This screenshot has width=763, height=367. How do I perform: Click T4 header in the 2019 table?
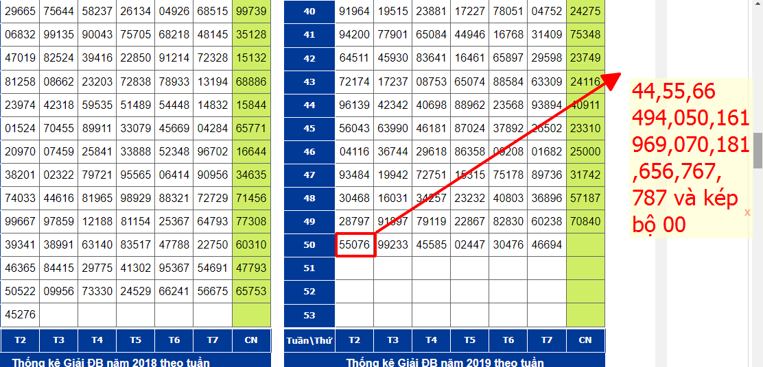431,340
